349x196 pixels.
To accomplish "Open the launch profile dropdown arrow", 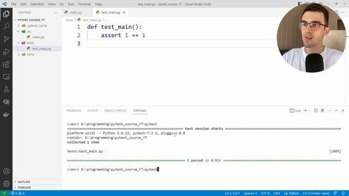I will click(310, 111).
